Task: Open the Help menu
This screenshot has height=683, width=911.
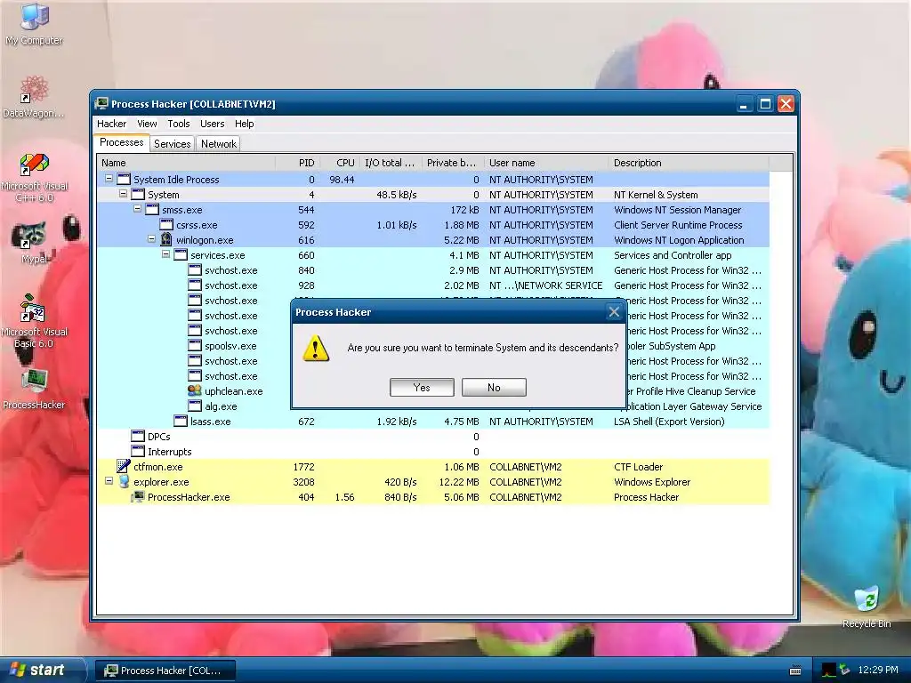Action: point(245,124)
